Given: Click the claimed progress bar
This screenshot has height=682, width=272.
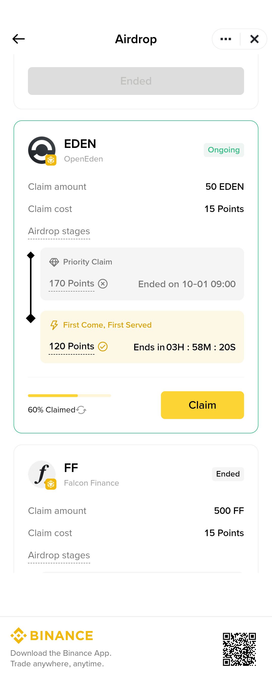Looking at the screenshot, I should [69, 396].
